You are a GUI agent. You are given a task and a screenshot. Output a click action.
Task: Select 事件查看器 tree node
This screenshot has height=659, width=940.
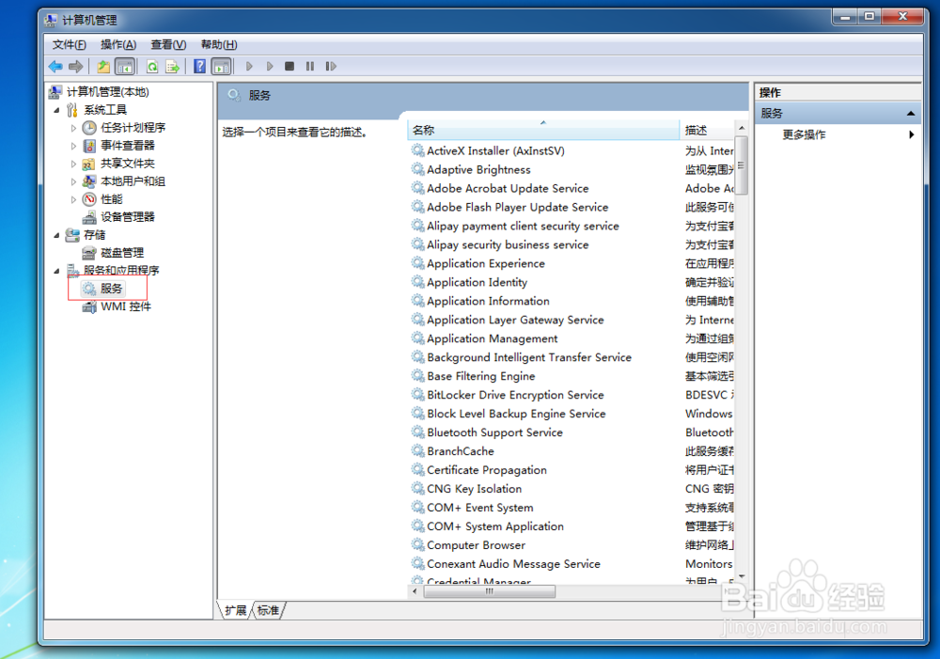128,146
